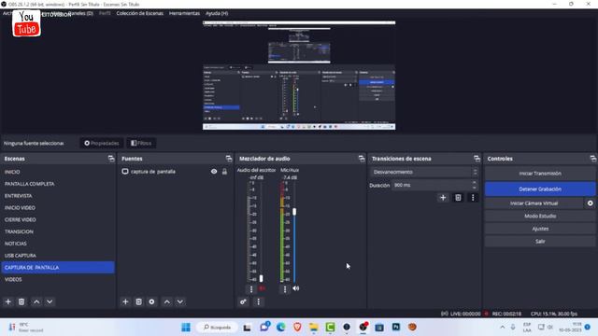
Task: Mute the Mic/Aux speaker icon
Action: point(296,288)
